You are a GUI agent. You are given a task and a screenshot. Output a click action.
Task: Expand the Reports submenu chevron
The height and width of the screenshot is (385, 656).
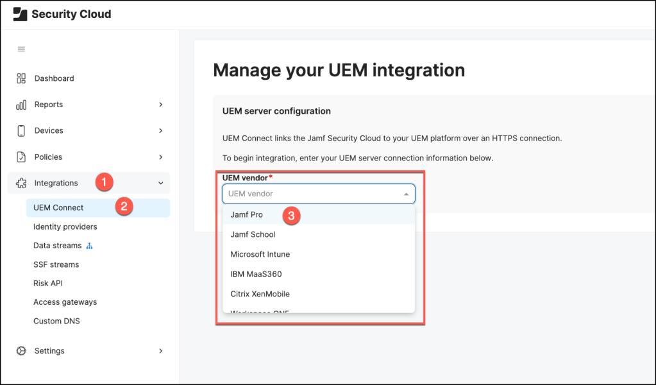(x=160, y=105)
